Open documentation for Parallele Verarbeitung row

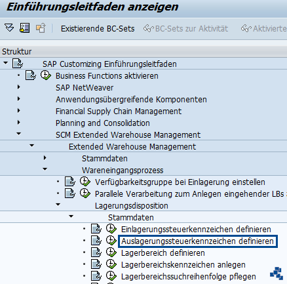(70, 193)
